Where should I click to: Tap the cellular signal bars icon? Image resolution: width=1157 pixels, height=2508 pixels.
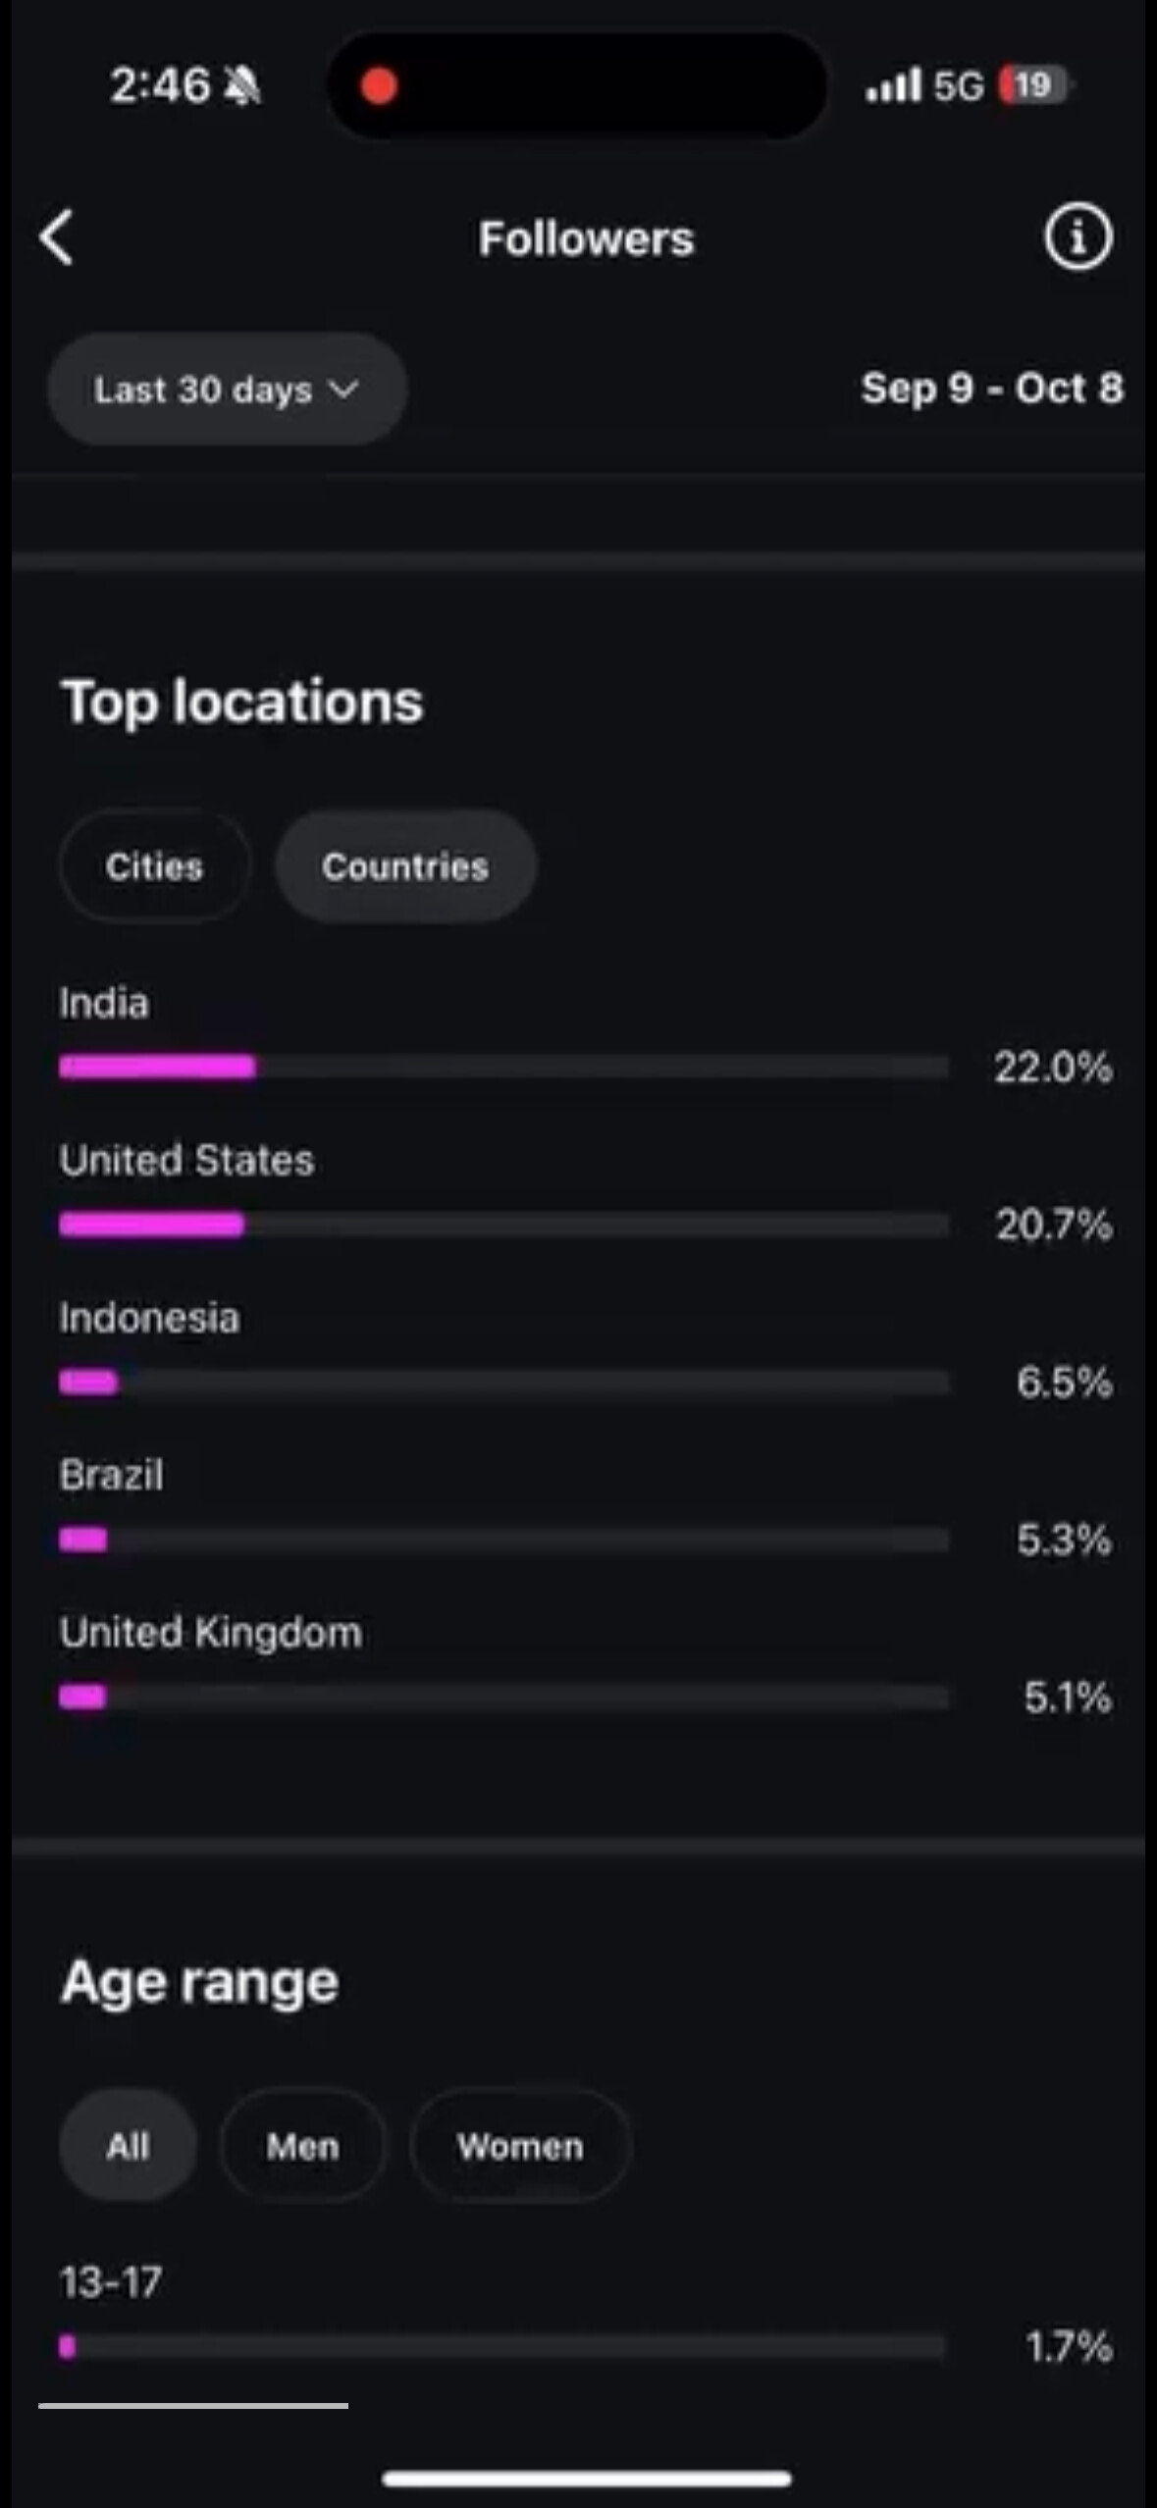point(893,85)
